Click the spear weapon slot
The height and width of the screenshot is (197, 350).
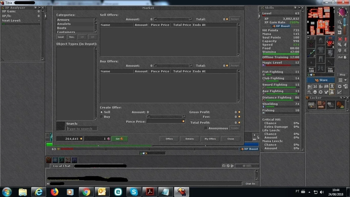[311, 53]
